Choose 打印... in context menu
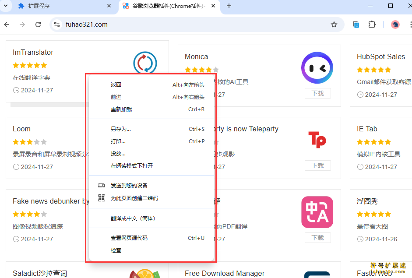This screenshot has height=278, width=412. pyautogui.click(x=151, y=141)
